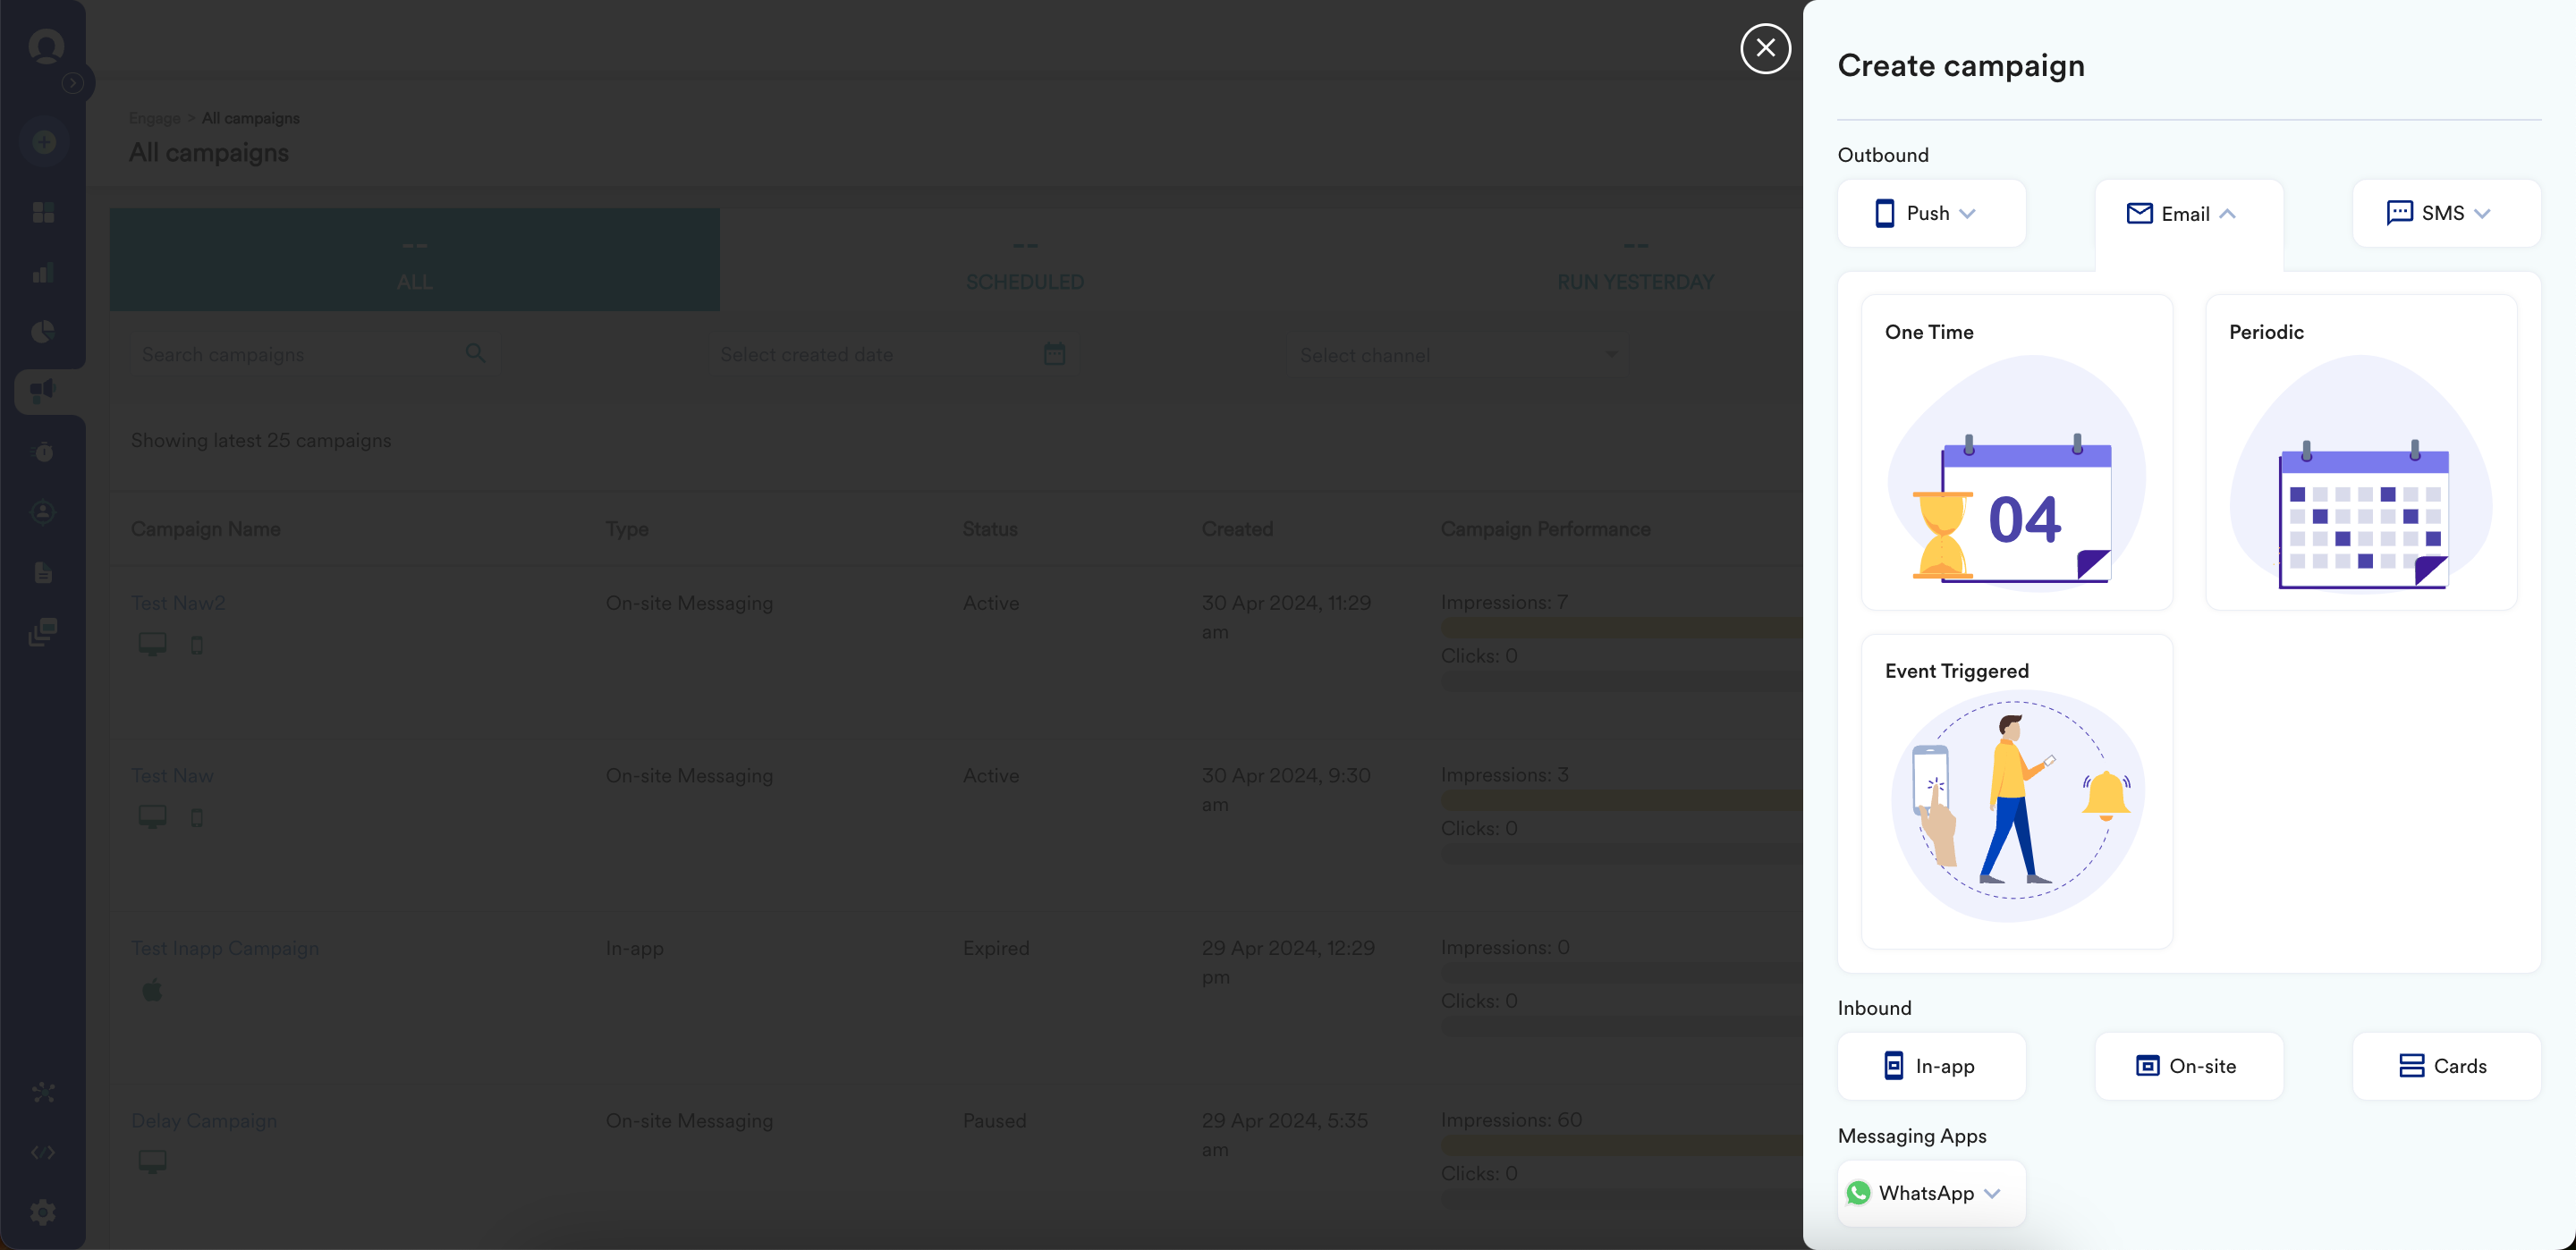The width and height of the screenshot is (2576, 1250).
Task: Choose the One Time email campaign card
Action: click(2016, 452)
